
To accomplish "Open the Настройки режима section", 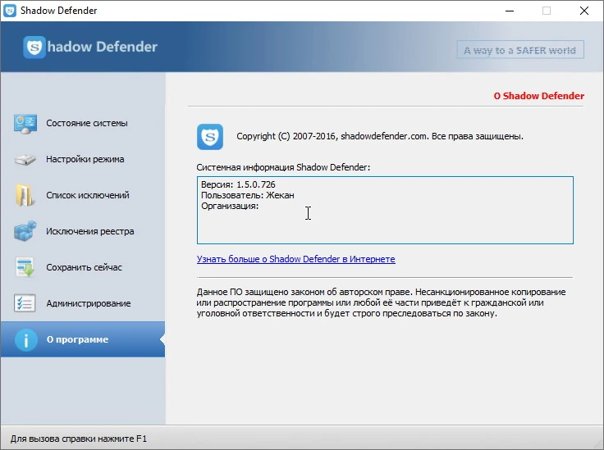I will (83, 159).
